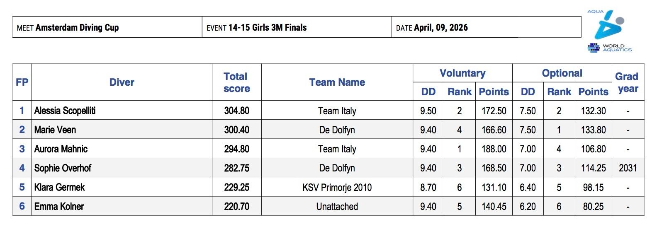The image size is (657, 241).
Task: Click the Voluntary group header
Action: coord(462,73)
